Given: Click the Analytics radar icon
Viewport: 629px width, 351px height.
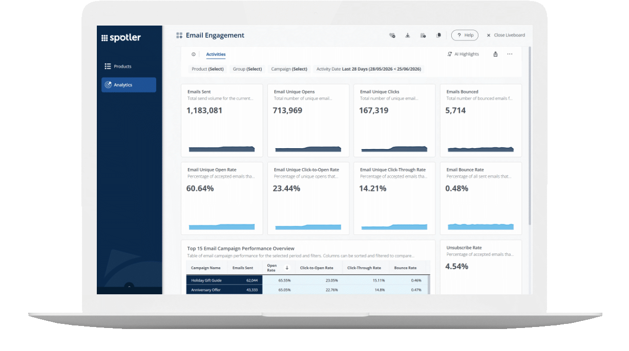Looking at the screenshot, I should [x=108, y=85].
